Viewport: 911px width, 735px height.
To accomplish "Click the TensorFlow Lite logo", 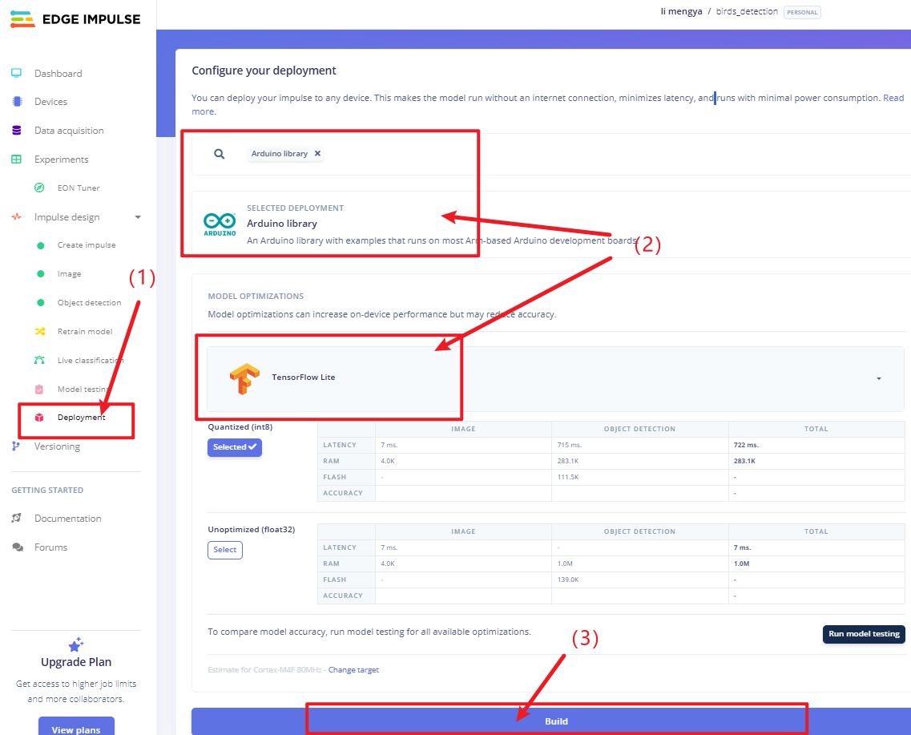I will pyautogui.click(x=244, y=379).
